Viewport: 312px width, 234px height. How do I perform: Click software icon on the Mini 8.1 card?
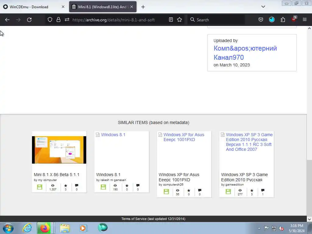tap(40, 187)
